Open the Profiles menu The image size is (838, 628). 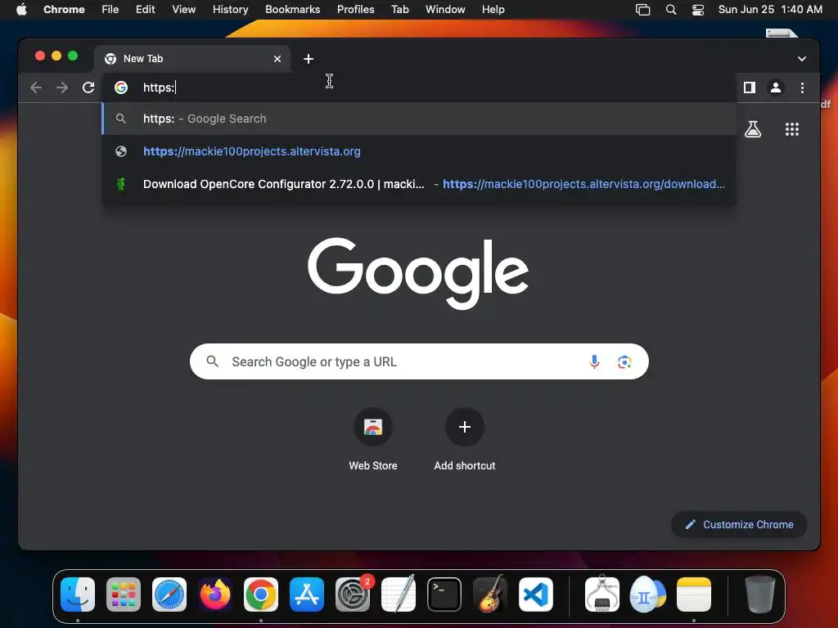click(355, 10)
